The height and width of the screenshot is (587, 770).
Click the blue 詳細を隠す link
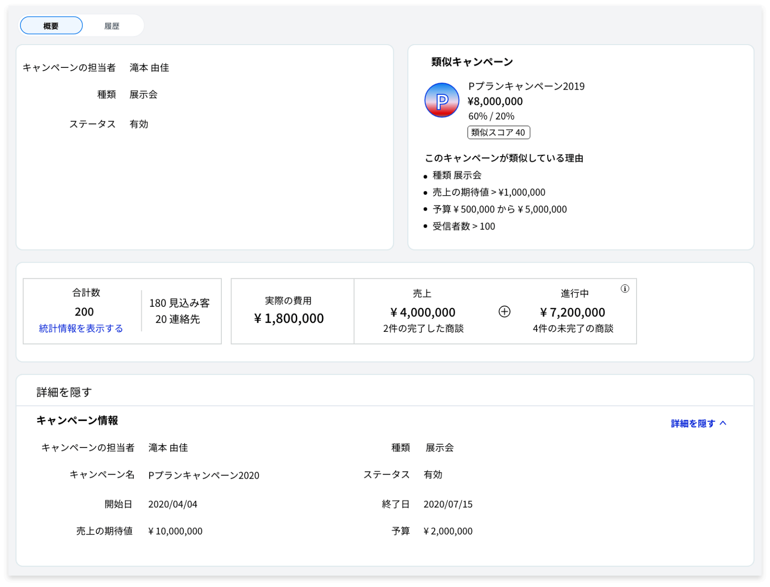point(693,423)
